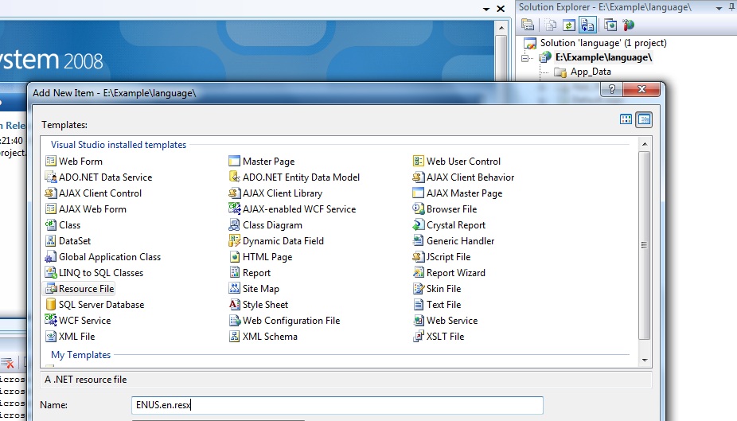Image resolution: width=737 pixels, height=421 pixels.
Task: Open the Solution Explorer window position dropdown
Action: (719, 8)
